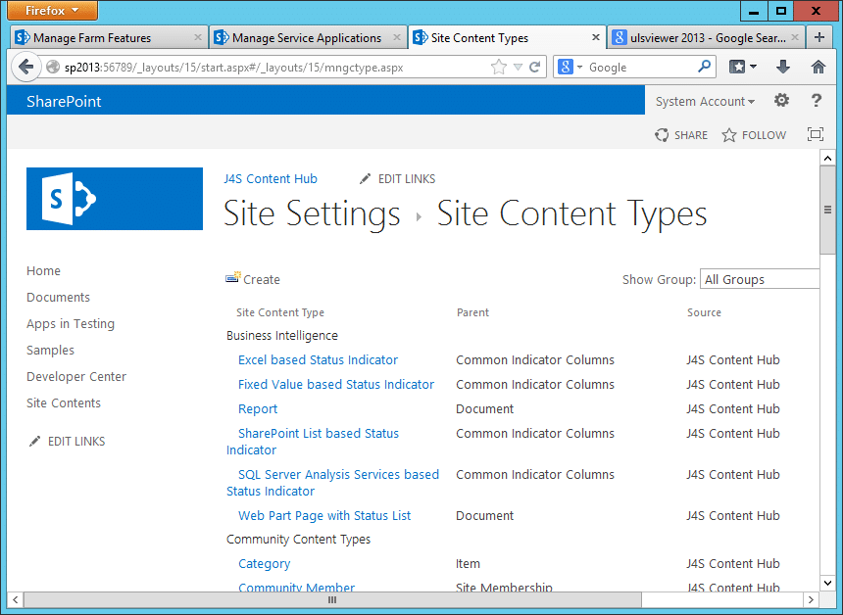Click the horizontal scrollbar right arrow
Screen dimensions: 843x615
tap(811, 599)
